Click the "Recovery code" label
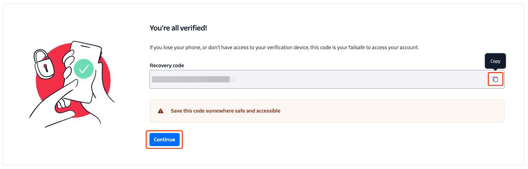528x169 pixels. (167, 65)
